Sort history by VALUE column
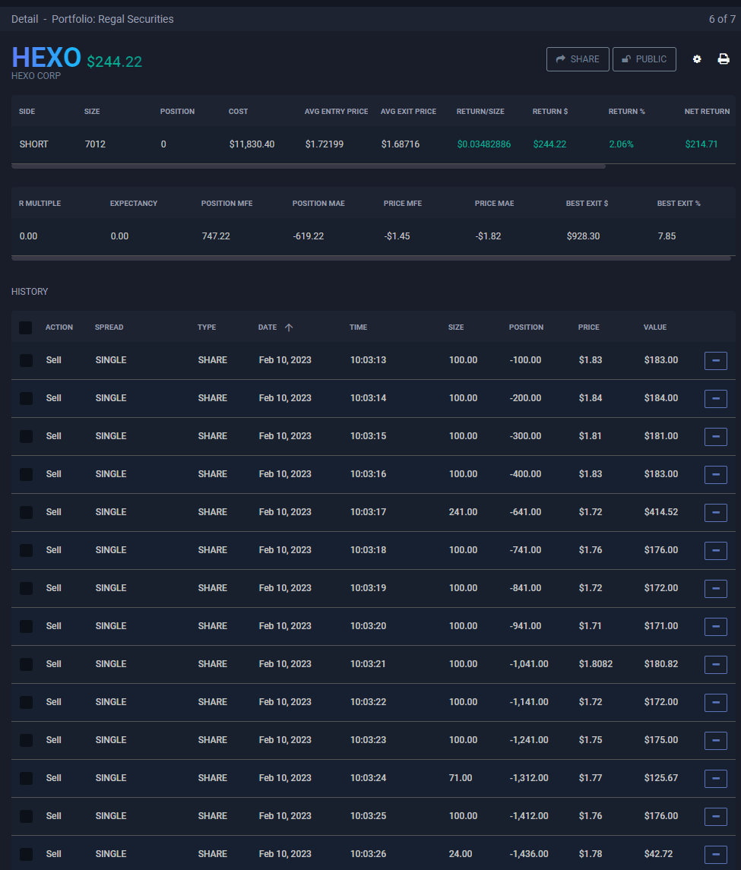 click(655, 327)
